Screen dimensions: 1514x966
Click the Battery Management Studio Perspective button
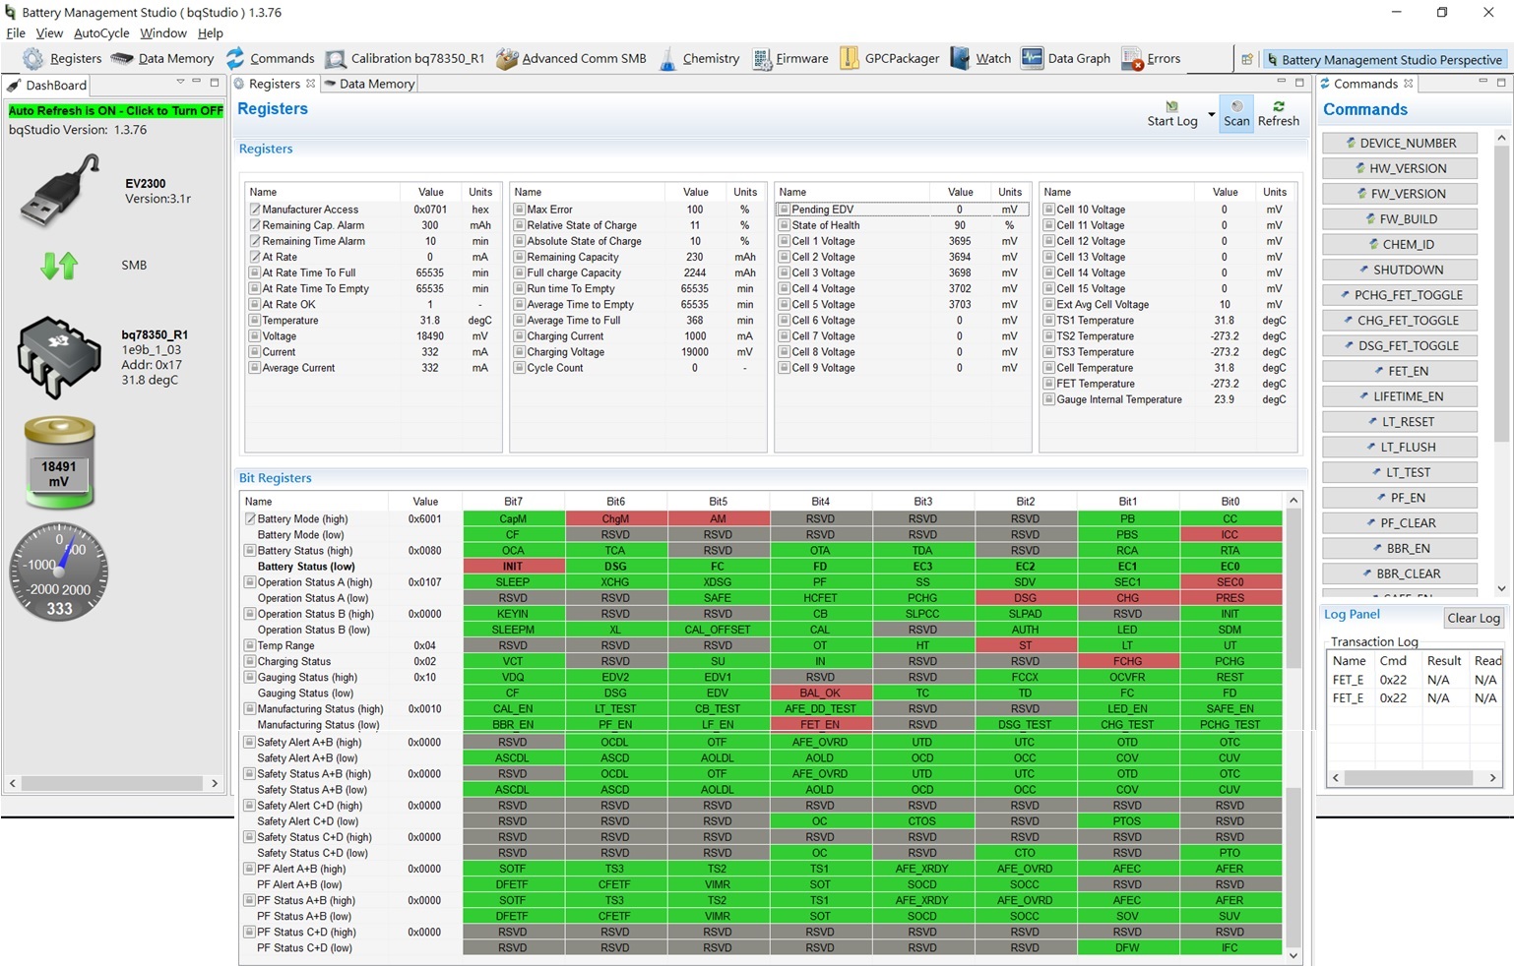1385,59
